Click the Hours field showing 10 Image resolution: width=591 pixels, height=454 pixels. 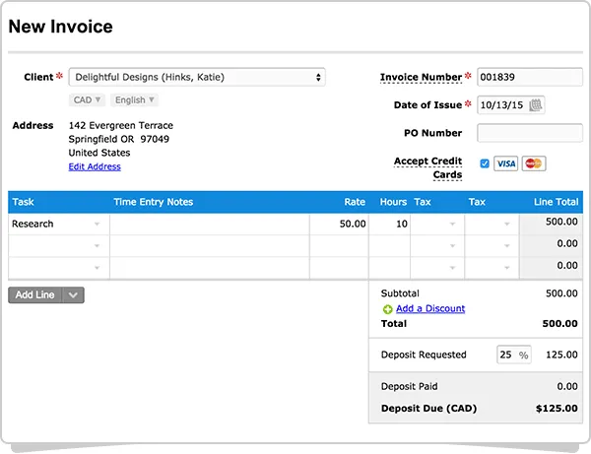click(x=390, y=225)
